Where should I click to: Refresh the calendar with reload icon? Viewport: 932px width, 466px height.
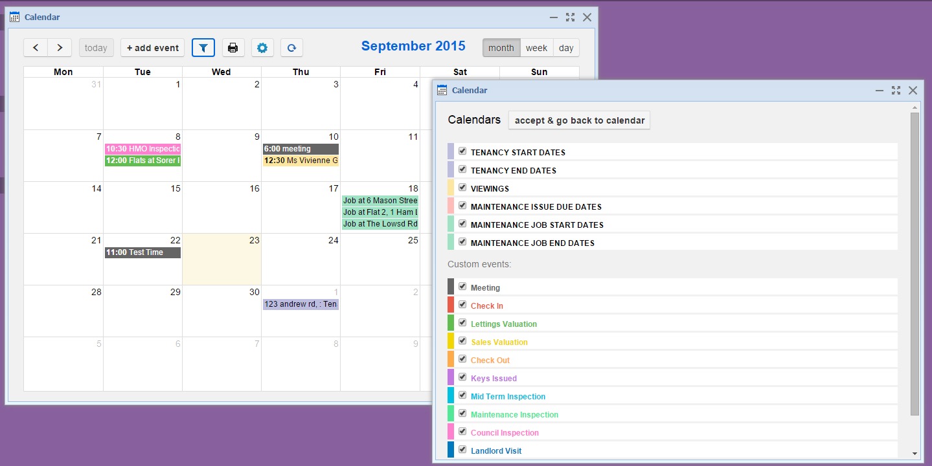point(291,48)
